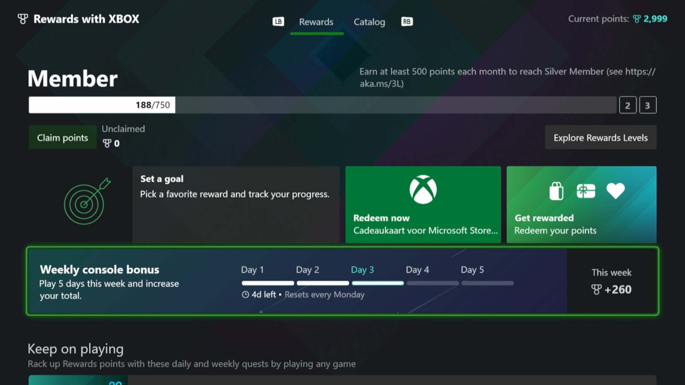Image resolution: width=685 pixels, height=385 pixels.
Task: Click the target goal icon
Action: click(87, 201)
